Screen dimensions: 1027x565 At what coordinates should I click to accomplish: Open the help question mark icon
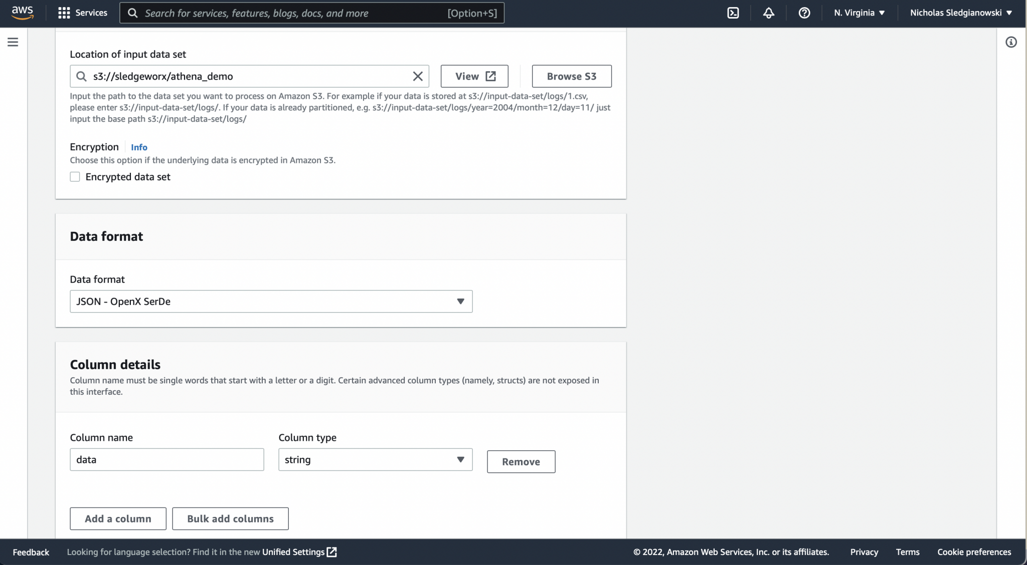click(804, 13)
